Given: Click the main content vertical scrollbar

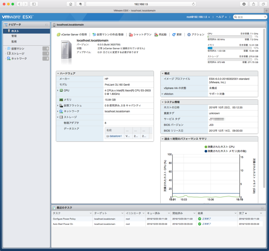Looking at the screenshot, I should click(x=264, y=108).
